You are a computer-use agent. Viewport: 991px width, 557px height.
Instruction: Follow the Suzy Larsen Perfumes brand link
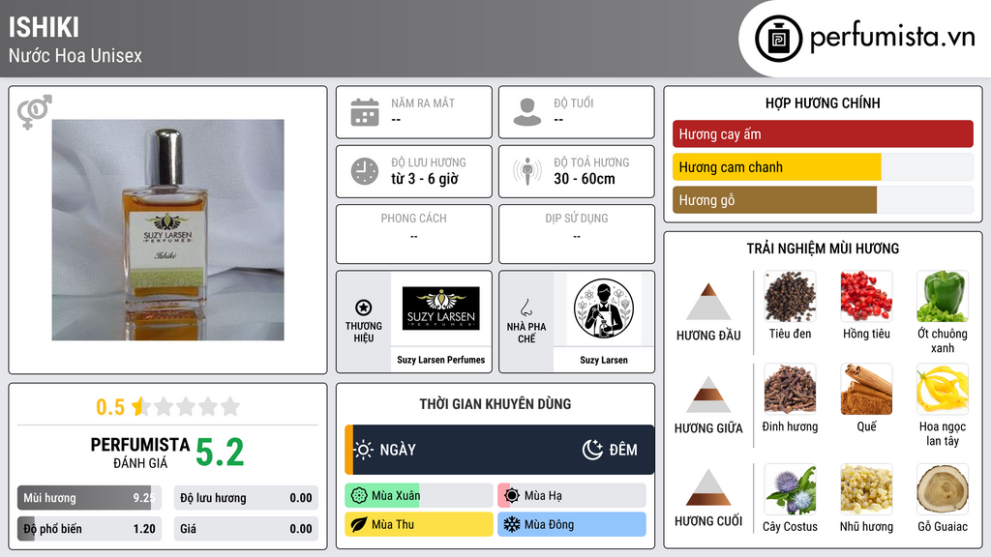pos(440,360)
